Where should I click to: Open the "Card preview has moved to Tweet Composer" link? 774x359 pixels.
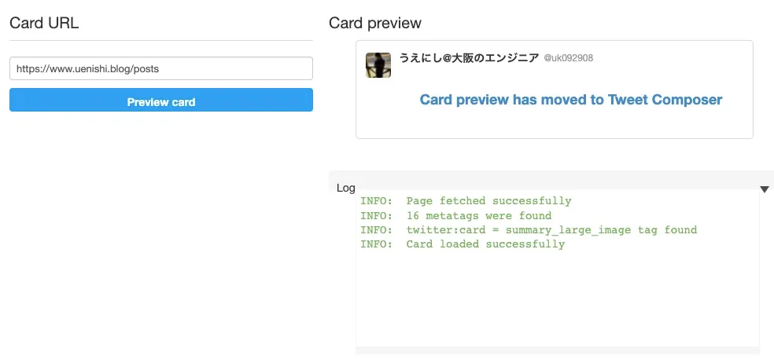pyautogui.click(x=570, y=100)
